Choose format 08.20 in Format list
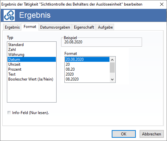The image size is (167, 141). [x=87, y=69]
